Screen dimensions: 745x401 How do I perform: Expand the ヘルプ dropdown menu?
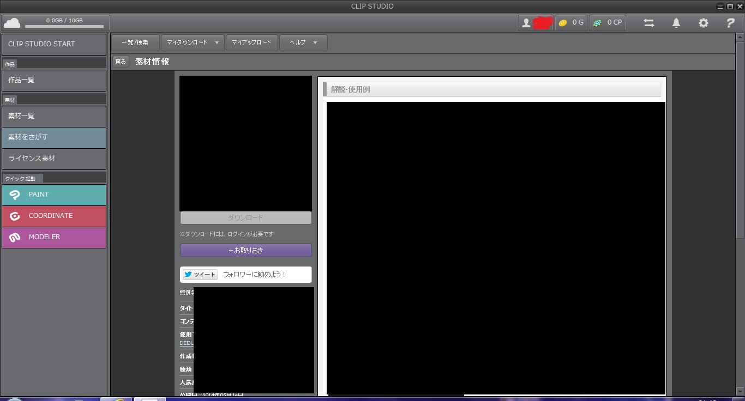tap(303, 42)
